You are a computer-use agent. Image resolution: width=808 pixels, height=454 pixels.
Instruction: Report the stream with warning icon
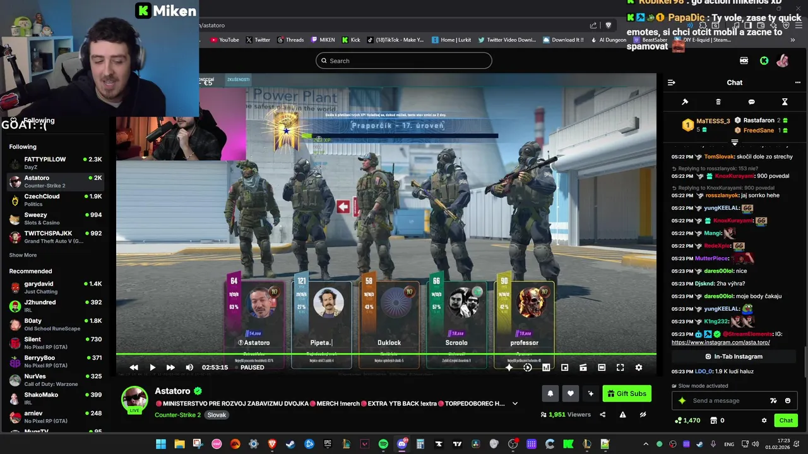[x=622, y=415]
